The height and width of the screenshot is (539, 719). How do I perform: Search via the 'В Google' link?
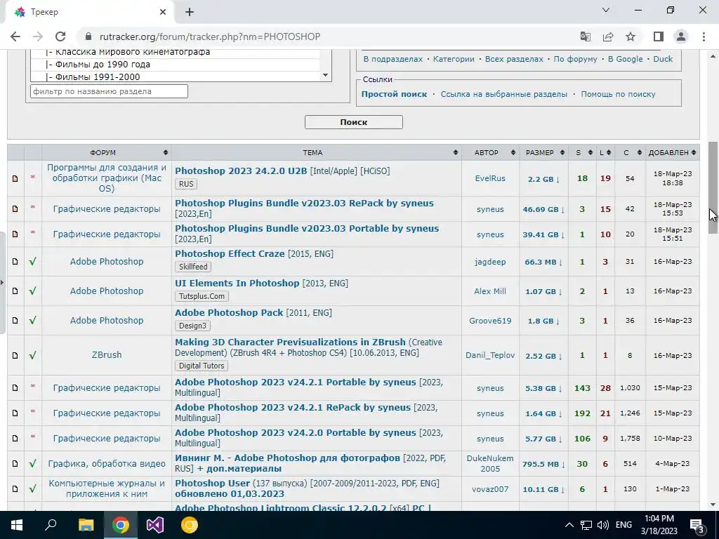click(x=626, y=59)
